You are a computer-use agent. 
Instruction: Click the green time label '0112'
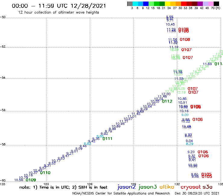tap(167, 101)
